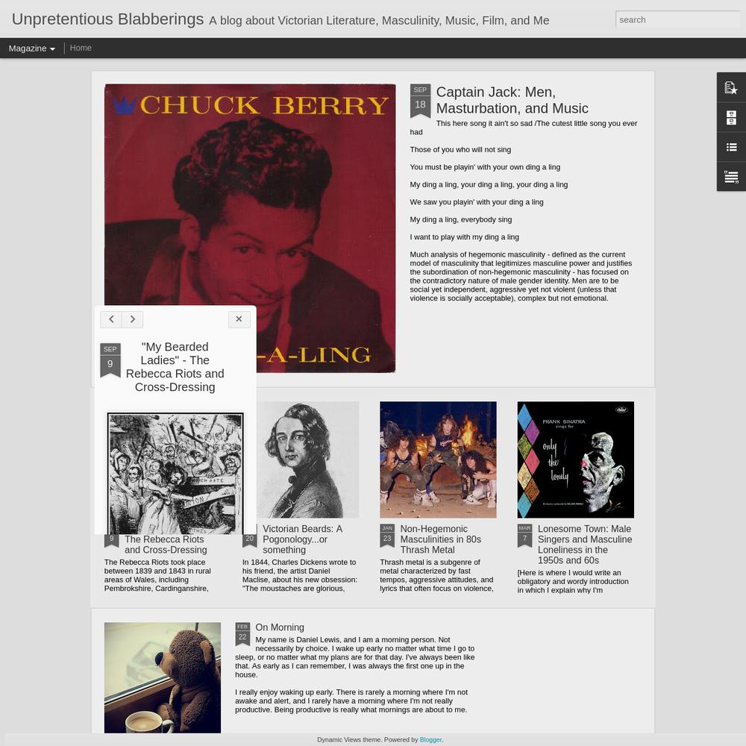Screen dimensions: 746x746
Task: View the teddy bear with coffee photo
Action: pos(162,677)
